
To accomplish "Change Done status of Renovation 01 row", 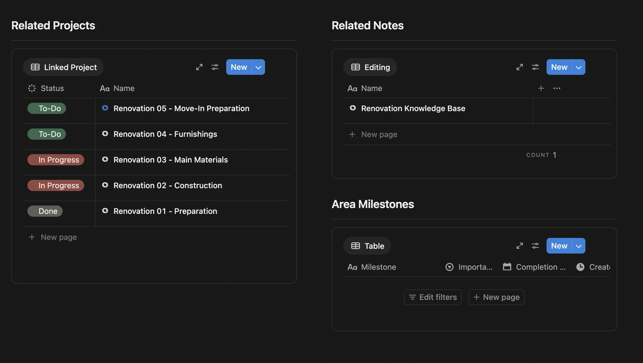I will pos(45,211).
